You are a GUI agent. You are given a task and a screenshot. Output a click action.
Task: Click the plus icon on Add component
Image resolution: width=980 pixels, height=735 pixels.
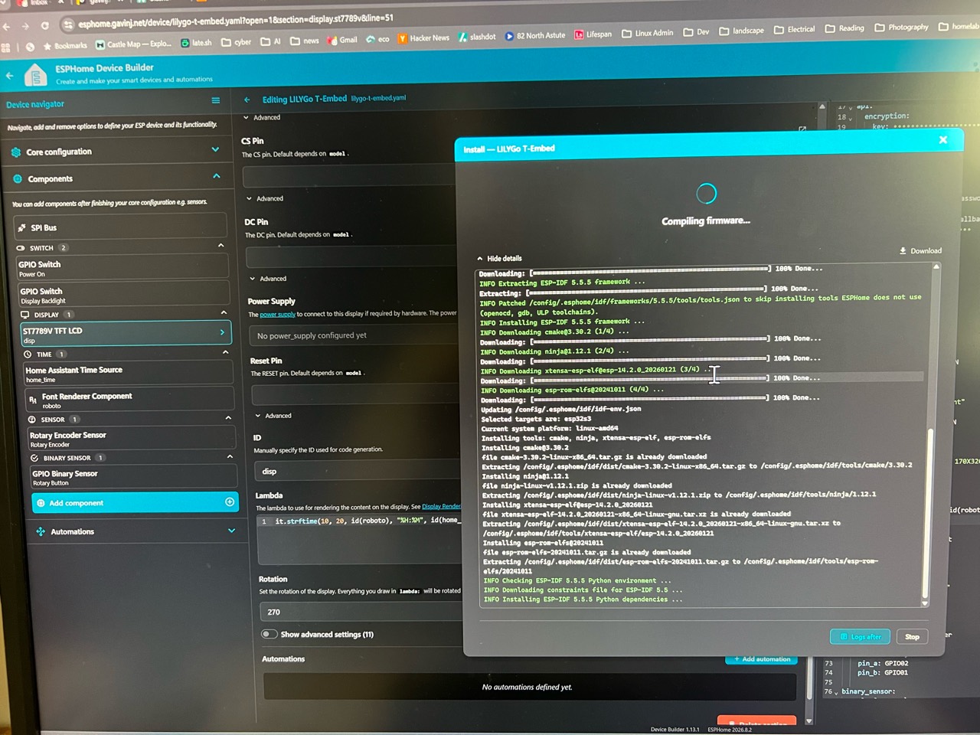coord(230,502)
